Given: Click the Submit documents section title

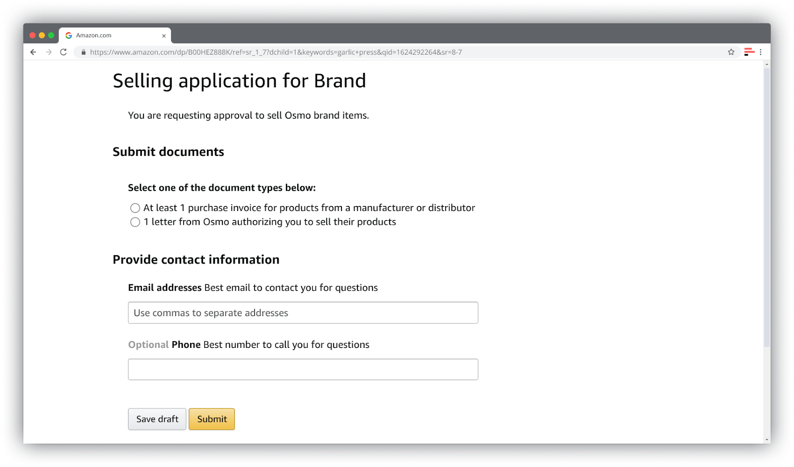Looking at the screenshot, I should click(x=168, y=152).
